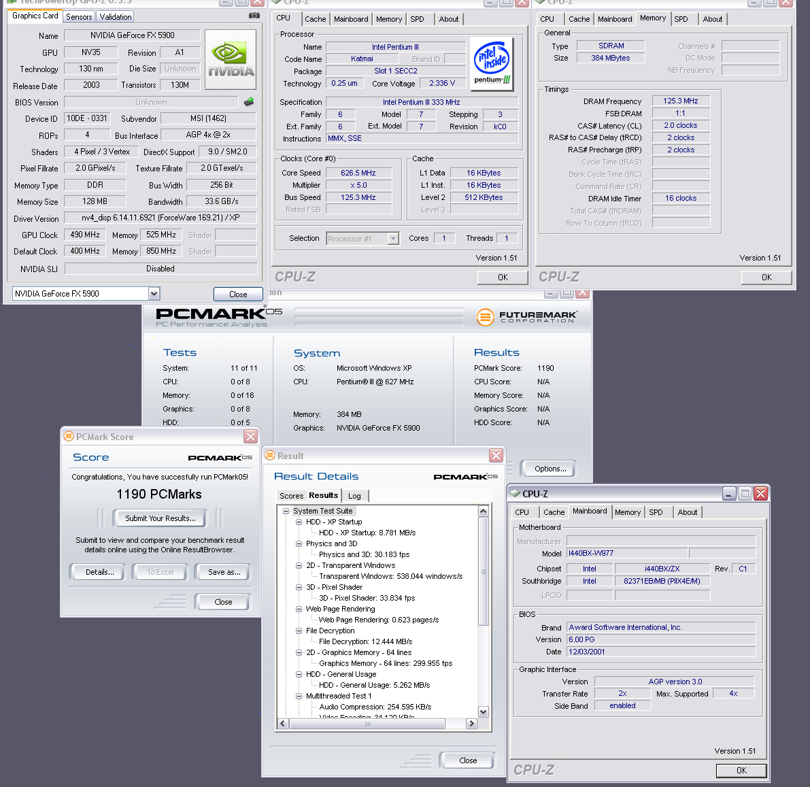The width and height of the screenshot is (810, 787).
Task: Click the CPU-Z Mainboard window title icon
Action: click(x=515, y=493)
